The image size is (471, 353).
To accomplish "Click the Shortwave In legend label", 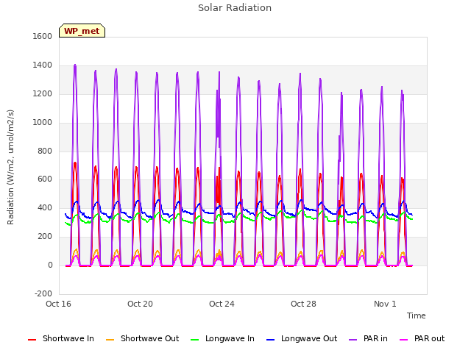I will tap(68, 338).
